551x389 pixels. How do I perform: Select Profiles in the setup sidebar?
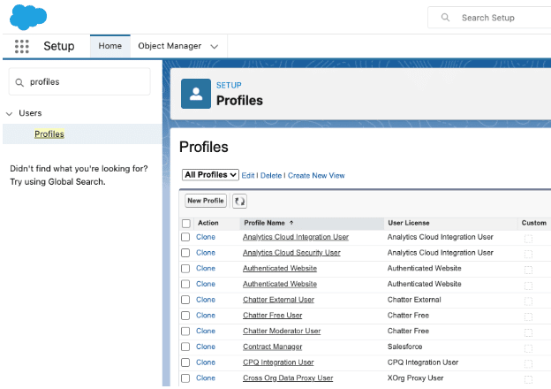pyautogui.click(x=49, y=134)
